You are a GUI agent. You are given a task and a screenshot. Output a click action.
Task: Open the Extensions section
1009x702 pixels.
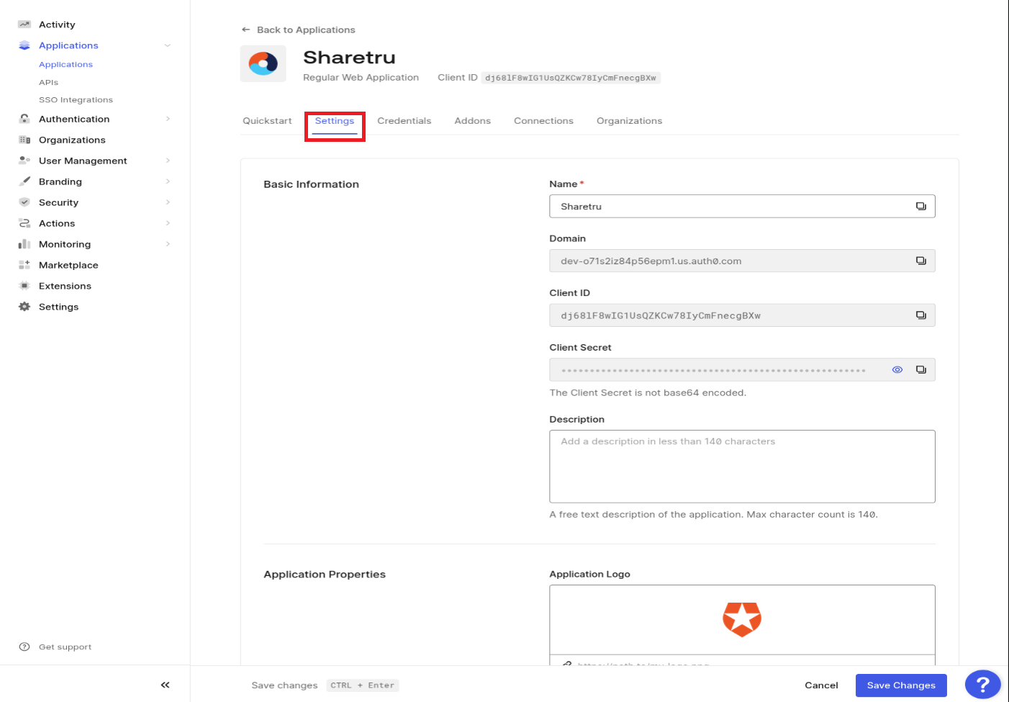point(65,285)
